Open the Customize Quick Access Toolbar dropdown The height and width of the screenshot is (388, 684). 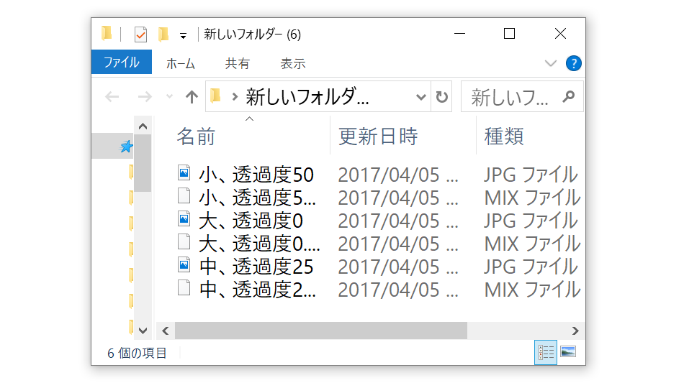(183, 36)
